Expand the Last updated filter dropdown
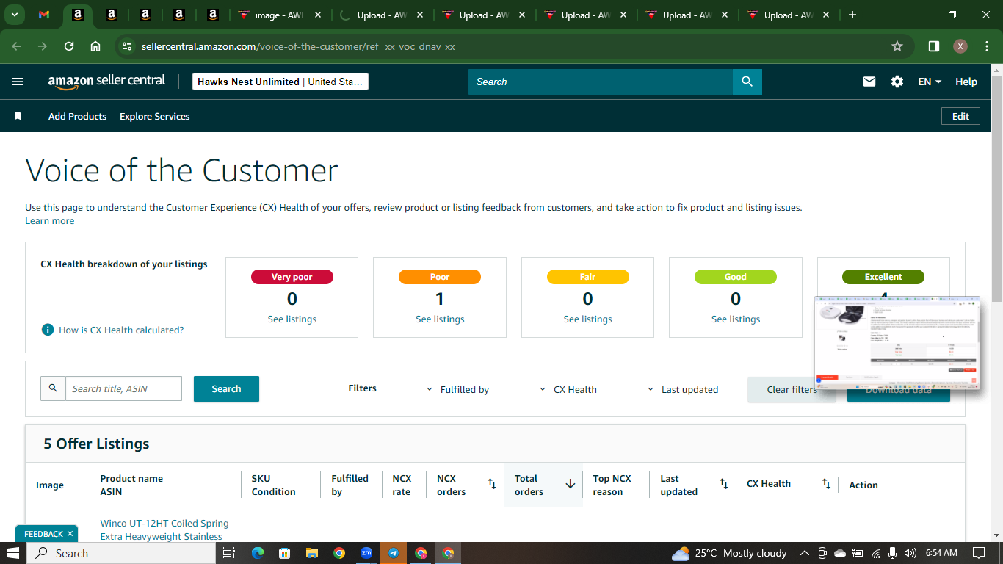The width and height of the screenshot is (1003, 564). [x=682, y=389]
